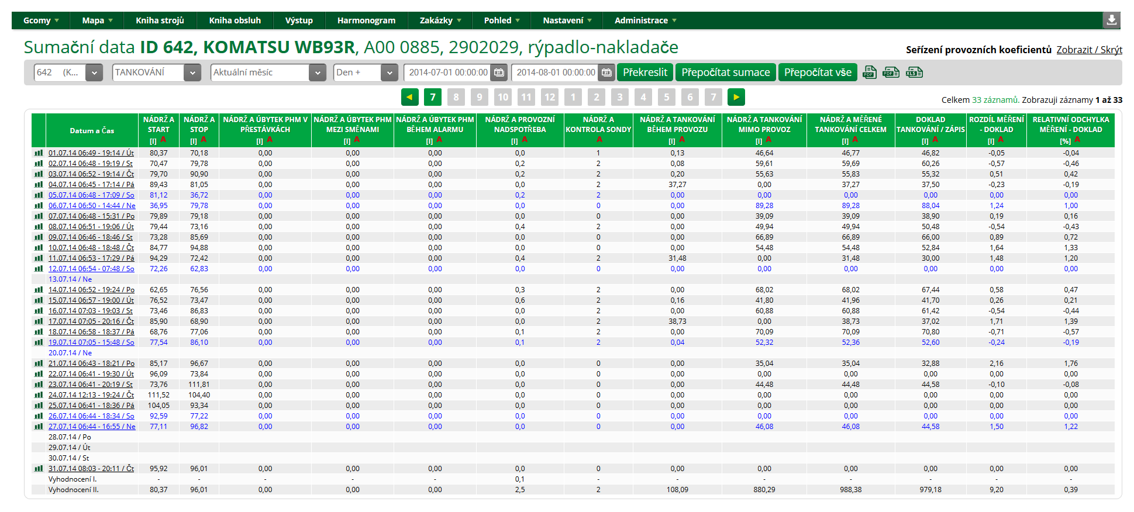Open chart icon for the 06.07.14 row

(x=39, y=206)
